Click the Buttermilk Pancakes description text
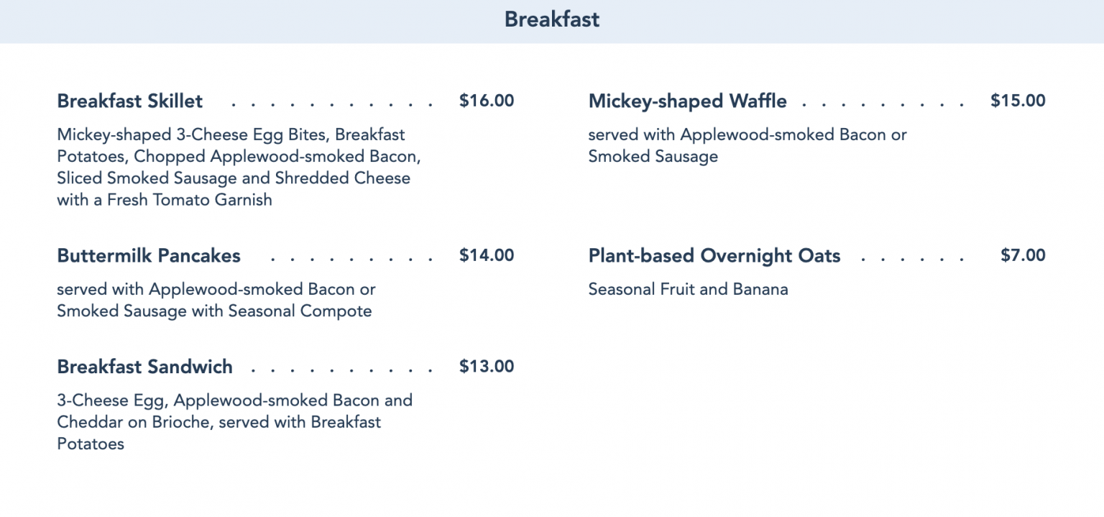Screen dimensions: 1104x517 pyautogui.click(x=216, y=300)
